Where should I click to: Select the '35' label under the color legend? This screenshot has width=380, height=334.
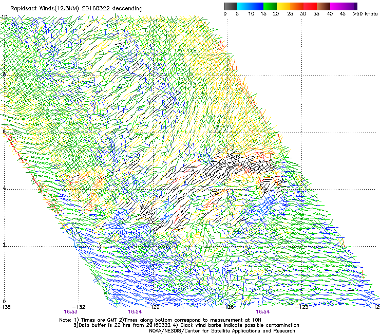click(x=316, y=13)
